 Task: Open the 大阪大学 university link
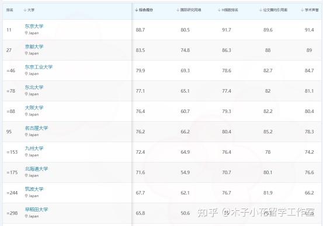click(x=34, y=108)
